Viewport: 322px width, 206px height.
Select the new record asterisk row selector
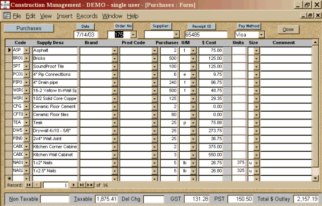(x=9, y=178)
